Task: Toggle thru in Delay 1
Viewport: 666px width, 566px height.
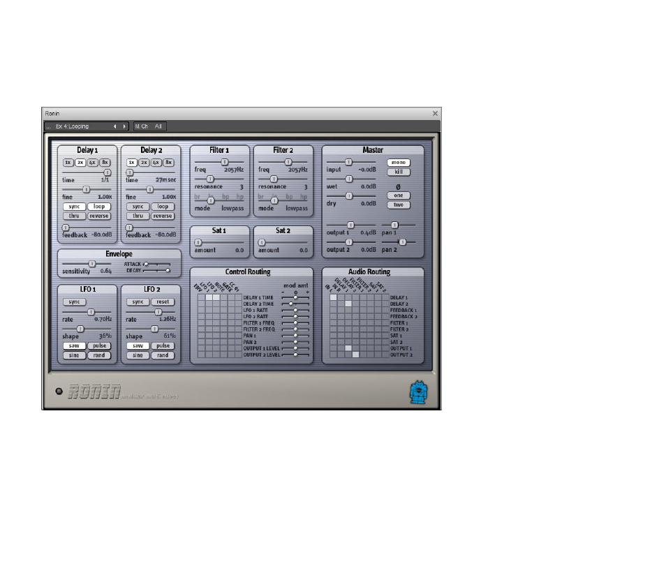Action: (x=74, y=216)
